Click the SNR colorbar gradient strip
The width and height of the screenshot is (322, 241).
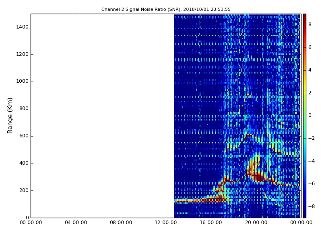(305, 116)
